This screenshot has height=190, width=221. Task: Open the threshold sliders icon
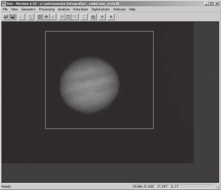coord(30,17)
